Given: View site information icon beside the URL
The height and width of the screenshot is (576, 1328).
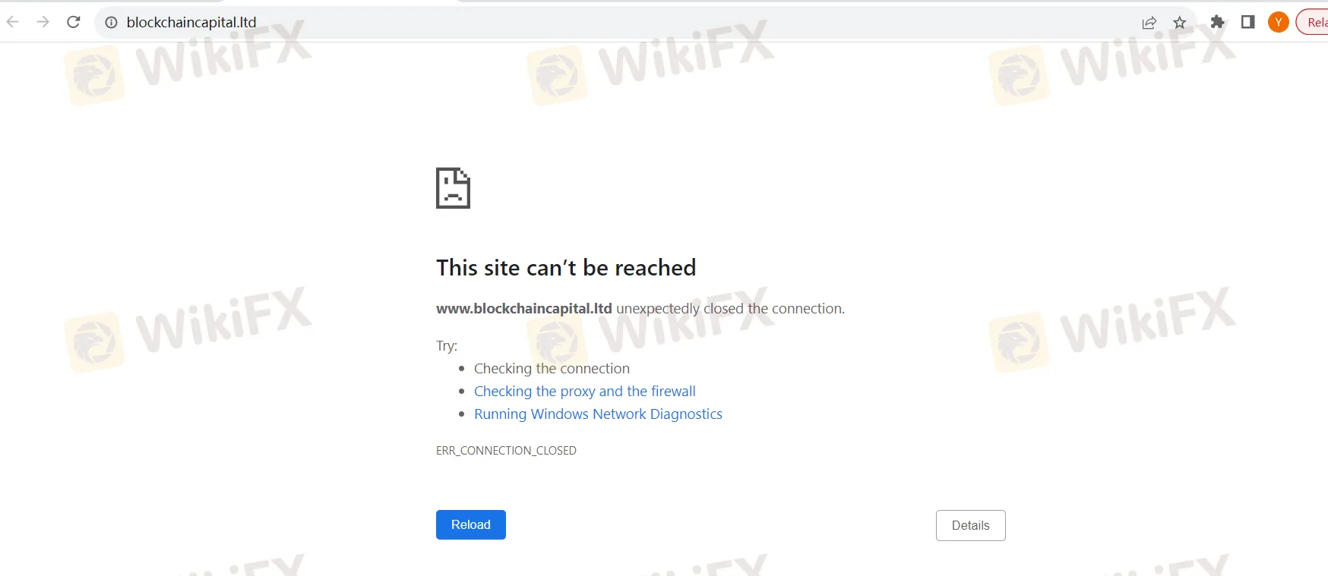Looking at the screenshot, I should pyautogui.click(x=111, y=22).
